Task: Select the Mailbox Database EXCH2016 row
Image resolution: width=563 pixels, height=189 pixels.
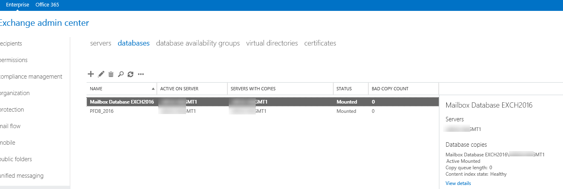Action: (x=263, y=102)
